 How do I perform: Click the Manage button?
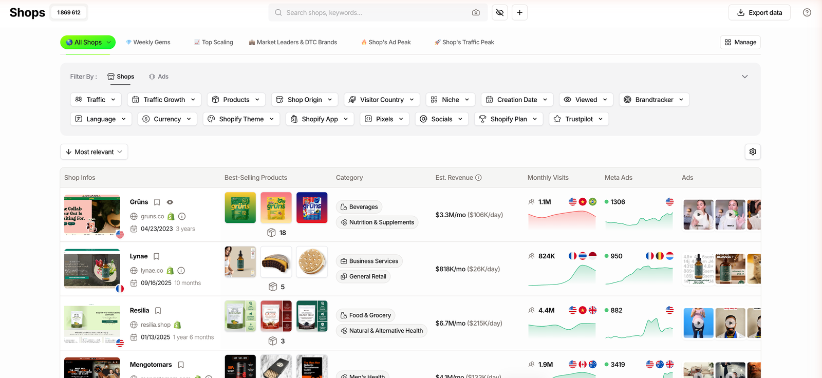click(740, 42)
